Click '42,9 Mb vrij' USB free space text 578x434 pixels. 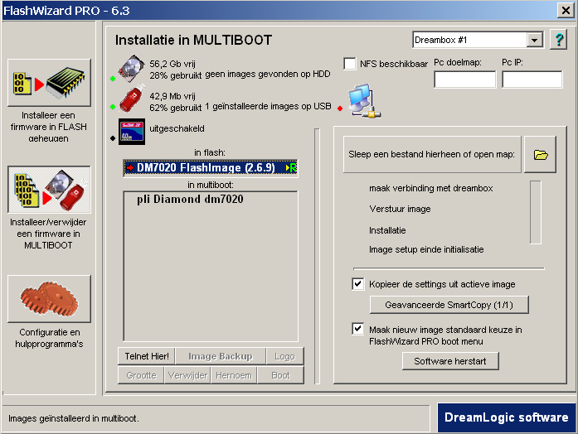[172, 96]
